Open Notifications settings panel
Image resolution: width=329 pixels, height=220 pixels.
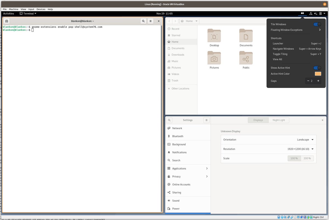(x=188, y=152)
